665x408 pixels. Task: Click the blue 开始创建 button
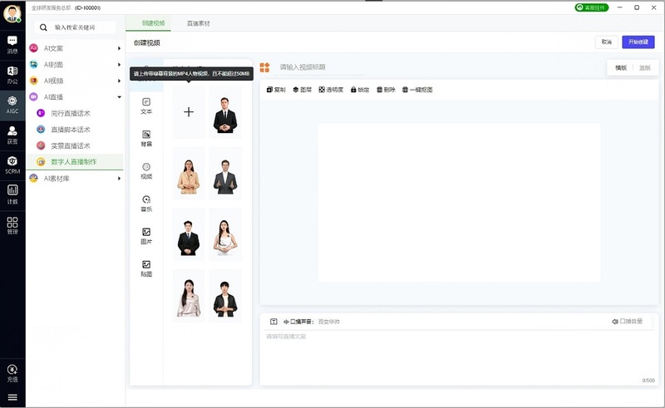point(638,42)
